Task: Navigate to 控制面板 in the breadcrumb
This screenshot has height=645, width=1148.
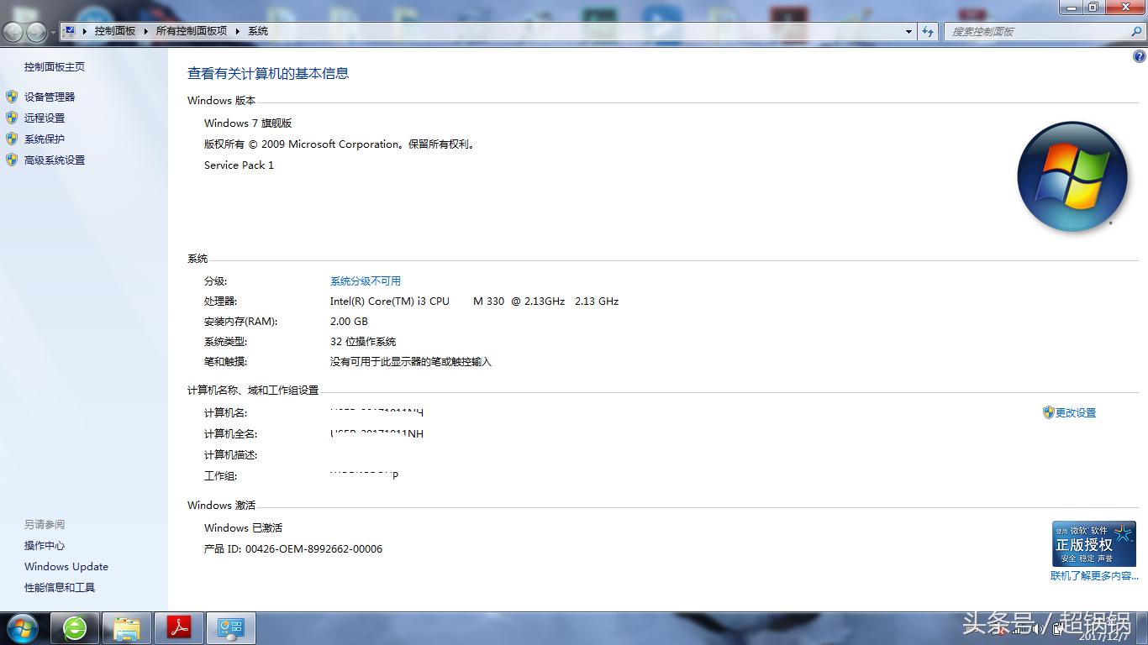Action: [x=114, y=31]
